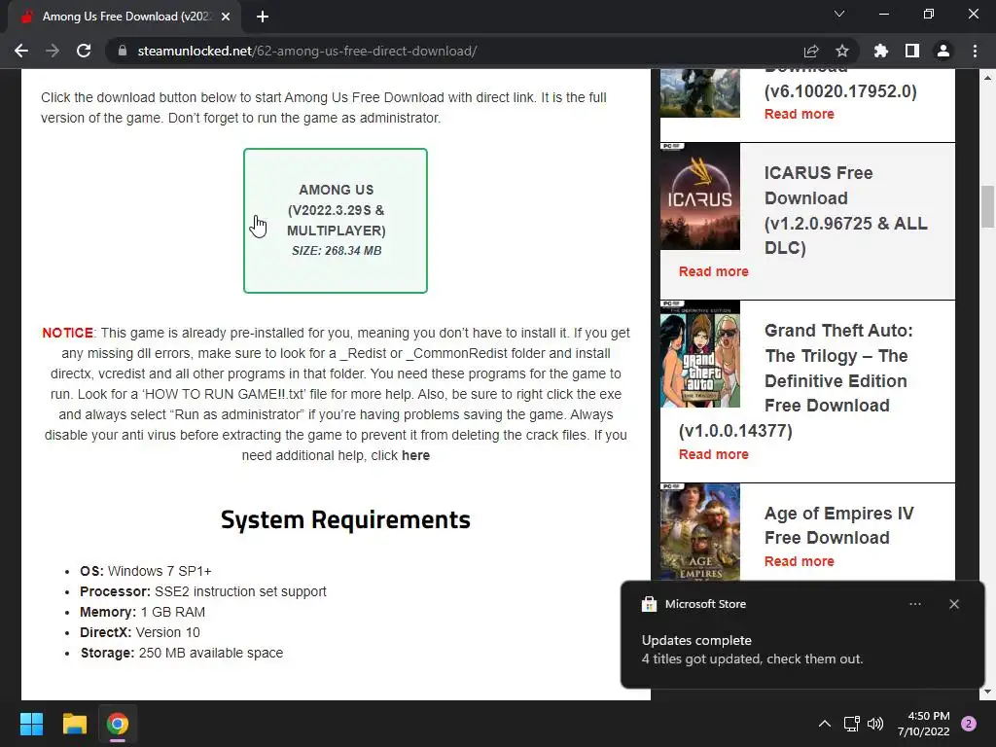Click the Among Us download button
The height and width of the screenshot is (747, 996).
(x=336, y=221)
